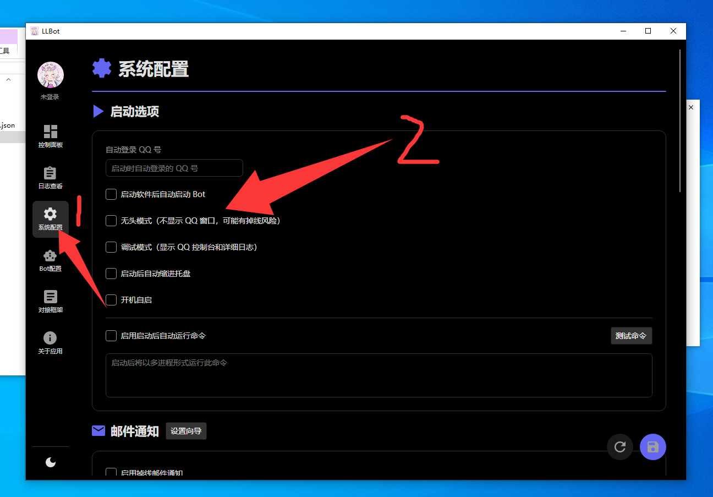The width and height of the screenshot is (713, 497).
Task: Maximize the LLBot window
Action: tap(648, 31)
